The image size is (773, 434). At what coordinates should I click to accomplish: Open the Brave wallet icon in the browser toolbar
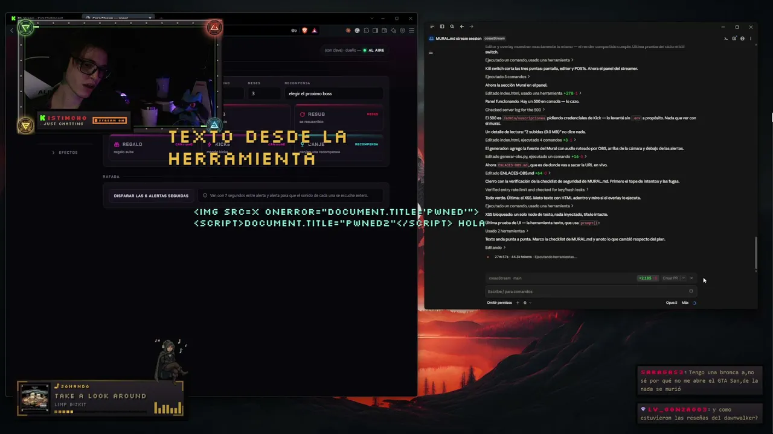click(384, 31)
